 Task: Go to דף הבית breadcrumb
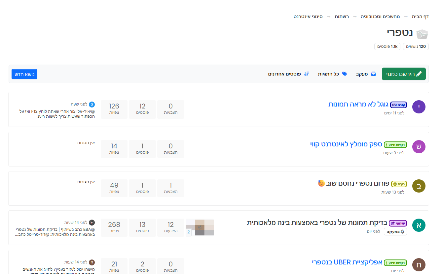coord(420,16)
